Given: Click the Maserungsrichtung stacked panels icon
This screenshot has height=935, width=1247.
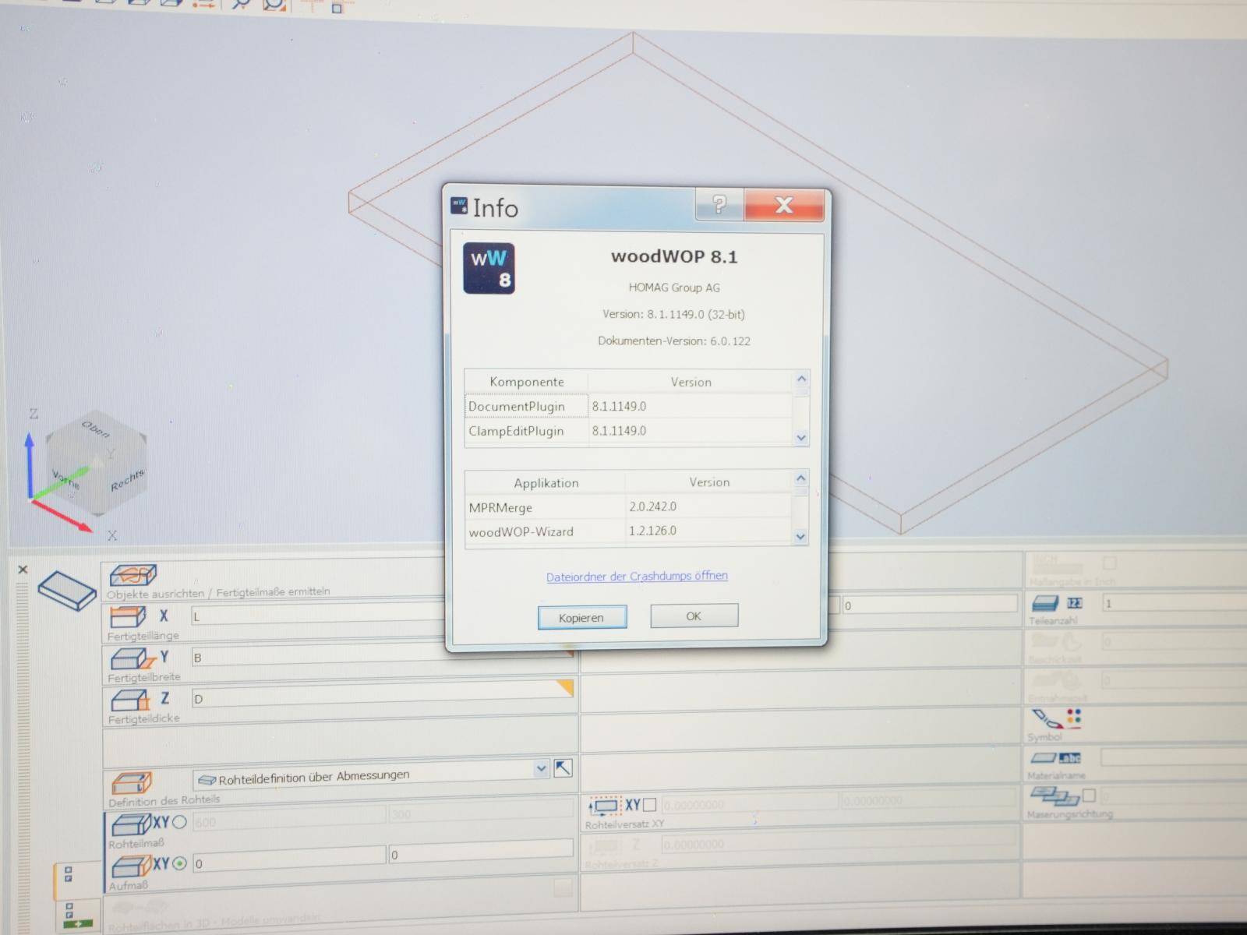Looking at the screenshot, I should tap(1055, 796).
